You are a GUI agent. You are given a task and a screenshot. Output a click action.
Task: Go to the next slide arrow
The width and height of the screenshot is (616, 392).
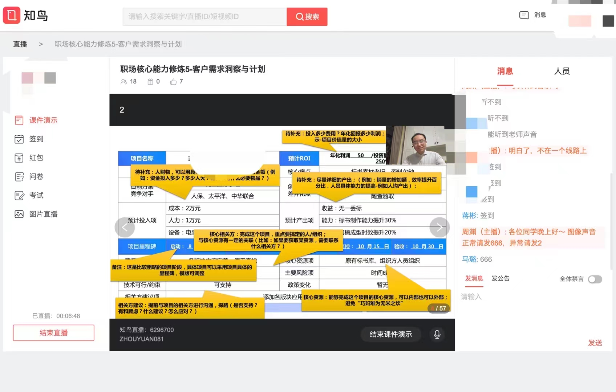pos(439,228)
